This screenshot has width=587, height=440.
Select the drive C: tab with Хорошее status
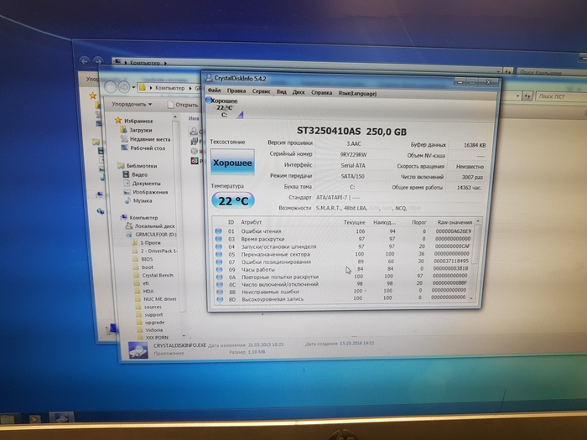coord(224,107)
